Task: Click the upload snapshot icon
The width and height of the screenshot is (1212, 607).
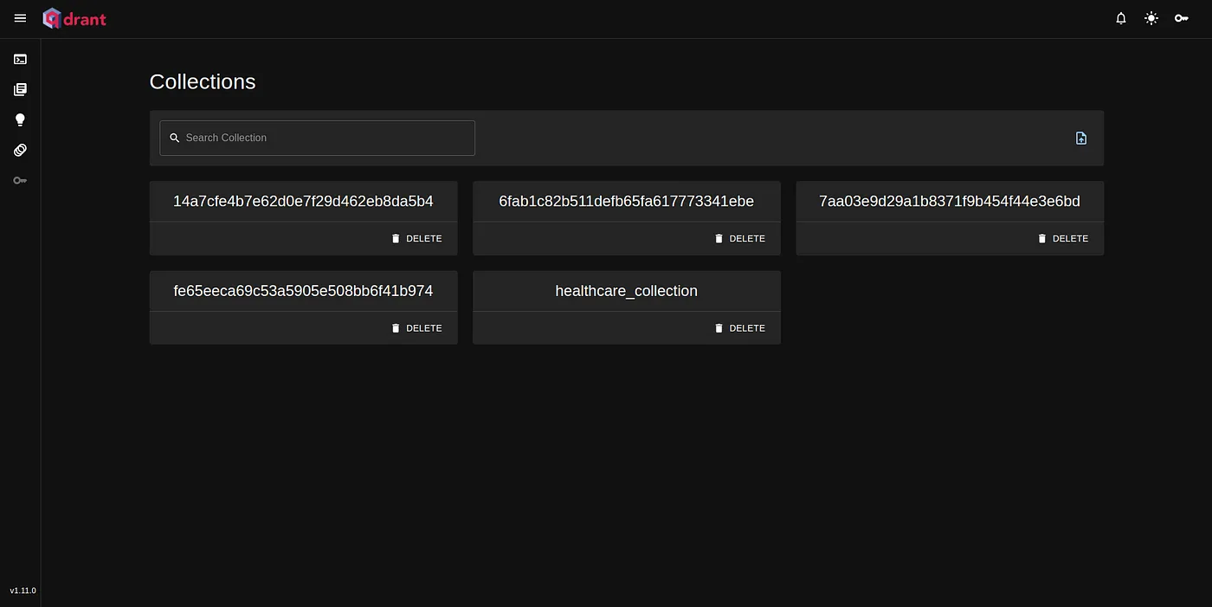Action: [x=1081, y=139]
